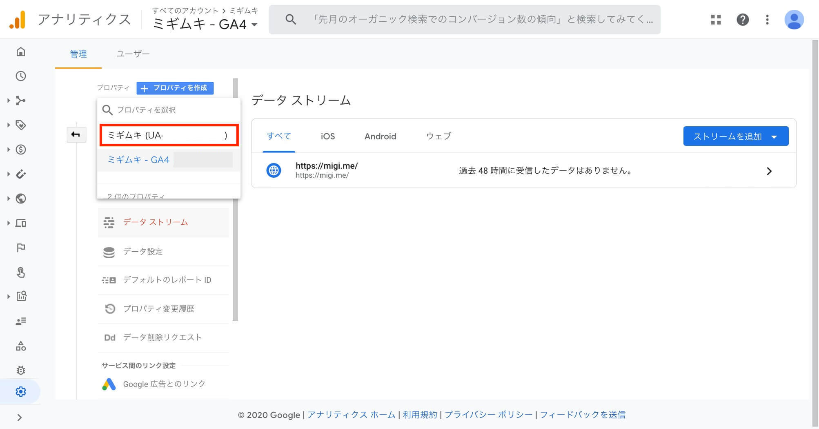Click the Google Ads logo icon
Image resolution: width=819 pixels, height=429 pixels.
tap(109, 384)
